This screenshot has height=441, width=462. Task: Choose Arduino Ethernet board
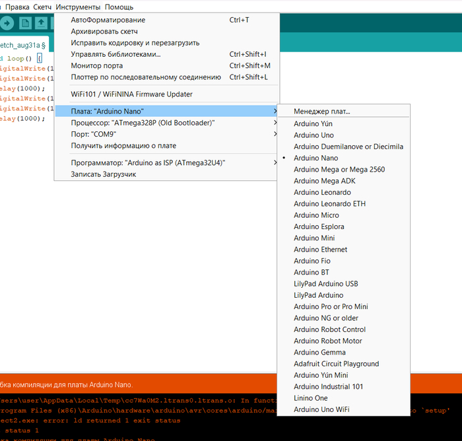tap(344, 250)
